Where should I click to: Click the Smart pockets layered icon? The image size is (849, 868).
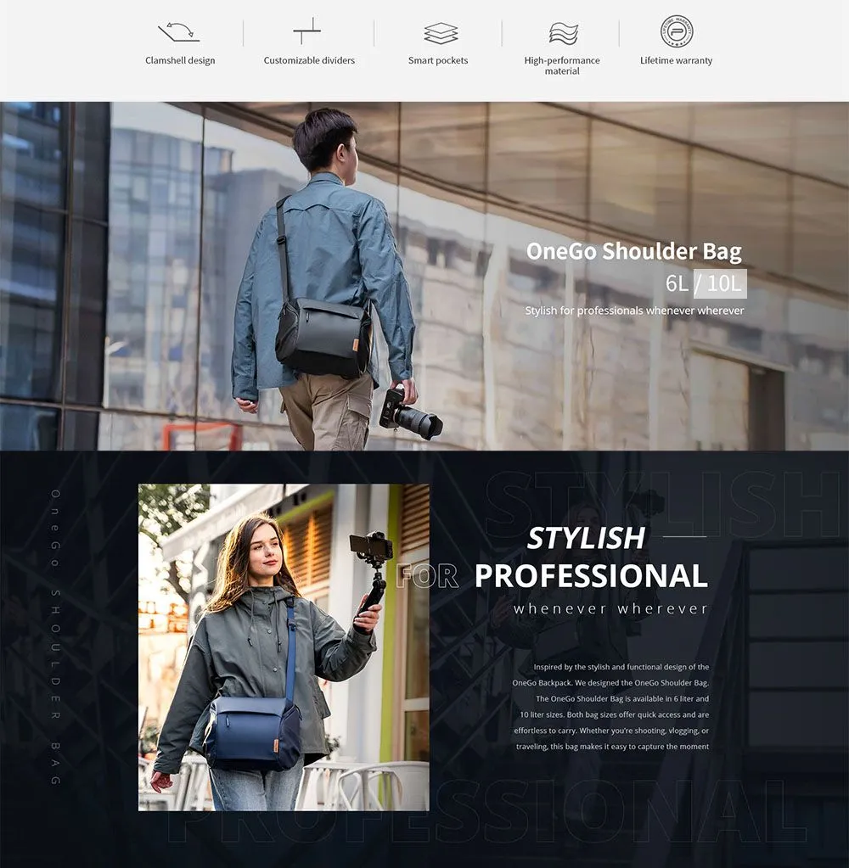[x=441, y=33]
